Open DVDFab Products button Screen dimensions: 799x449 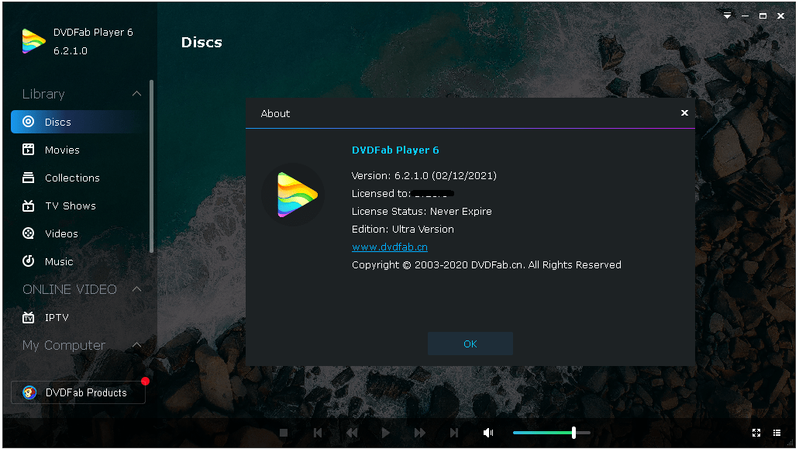tap(78, 392)
